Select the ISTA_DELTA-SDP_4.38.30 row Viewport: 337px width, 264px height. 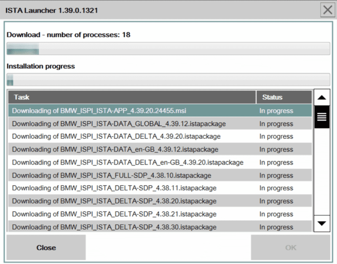point(160,227)
